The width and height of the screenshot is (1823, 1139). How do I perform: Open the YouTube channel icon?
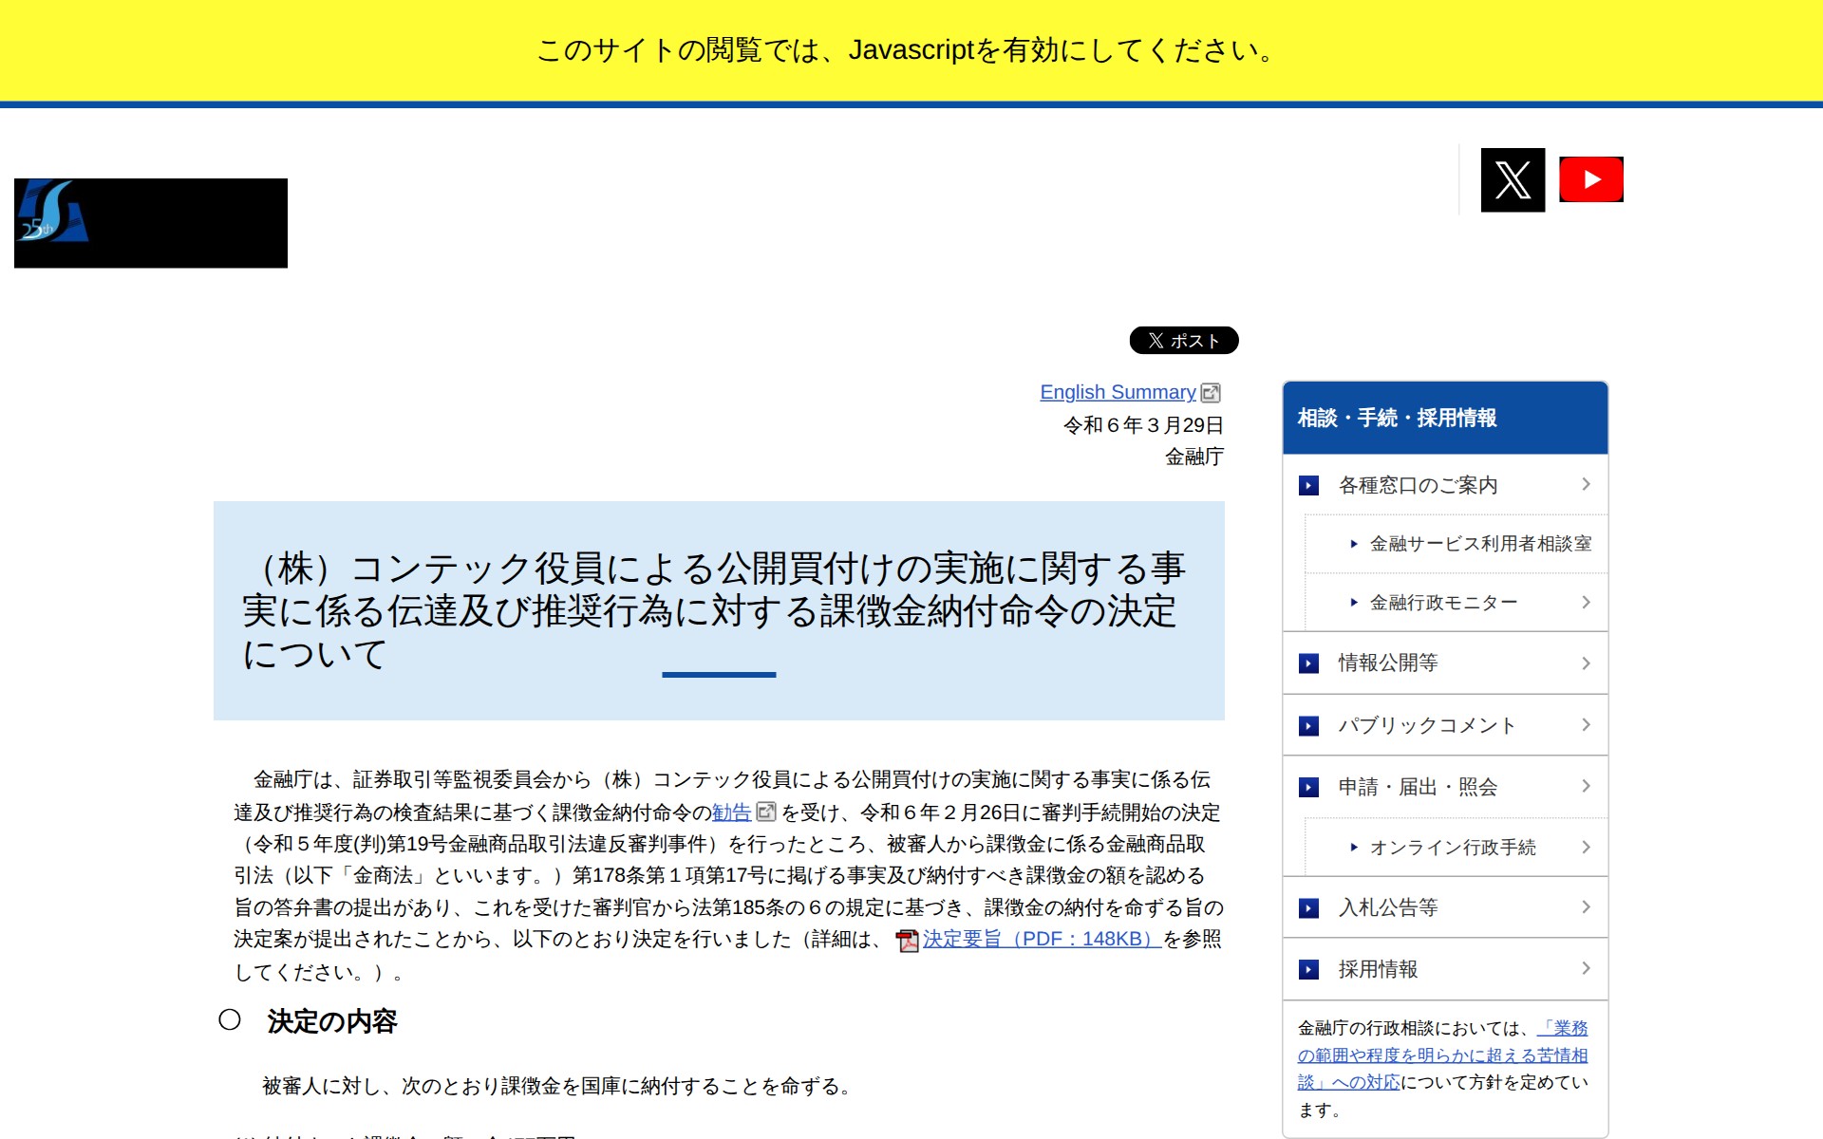(x=1591, y=178)
